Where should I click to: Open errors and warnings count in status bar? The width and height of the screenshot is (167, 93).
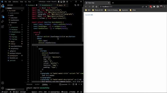(x=16, y=92)
